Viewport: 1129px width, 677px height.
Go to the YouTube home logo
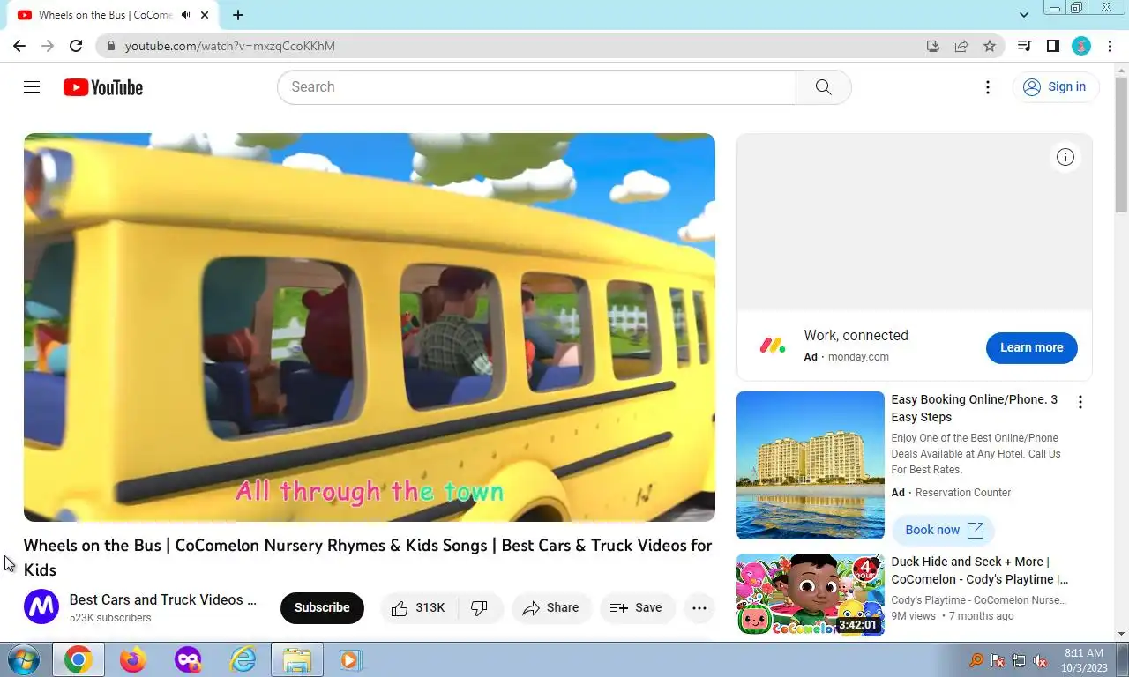coord(103,87)
